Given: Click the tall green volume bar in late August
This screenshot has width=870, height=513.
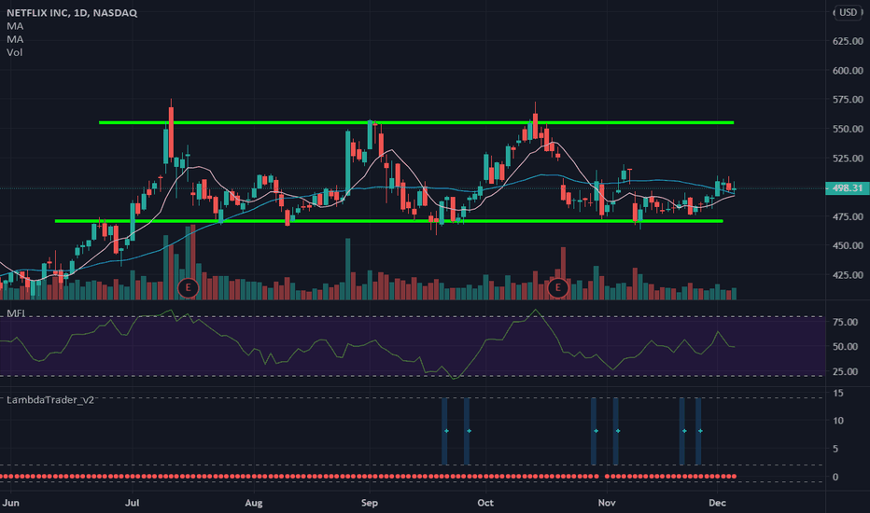Looking at the screenshot, I should [x=348, y=269].
